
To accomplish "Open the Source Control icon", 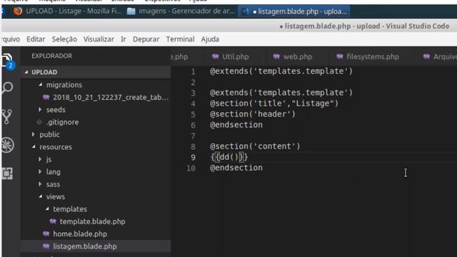I will point(7,116).
